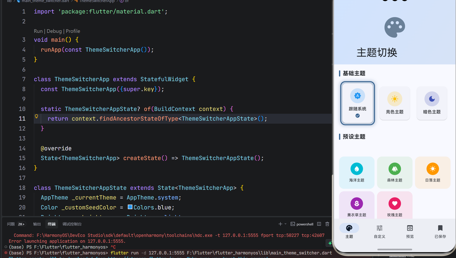The image size is (456, 258).
Task: Click StatefulWidget on line 7
Action: (x=164, y=79)
